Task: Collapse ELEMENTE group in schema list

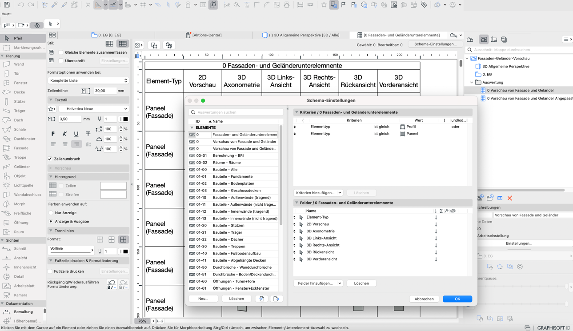Action: pyautogui.click(x=192, y=128)
